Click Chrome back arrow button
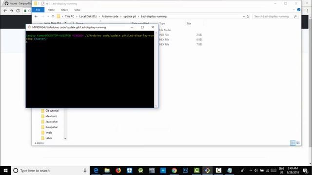This screenshot has height=175, width=312. point(5,11)
